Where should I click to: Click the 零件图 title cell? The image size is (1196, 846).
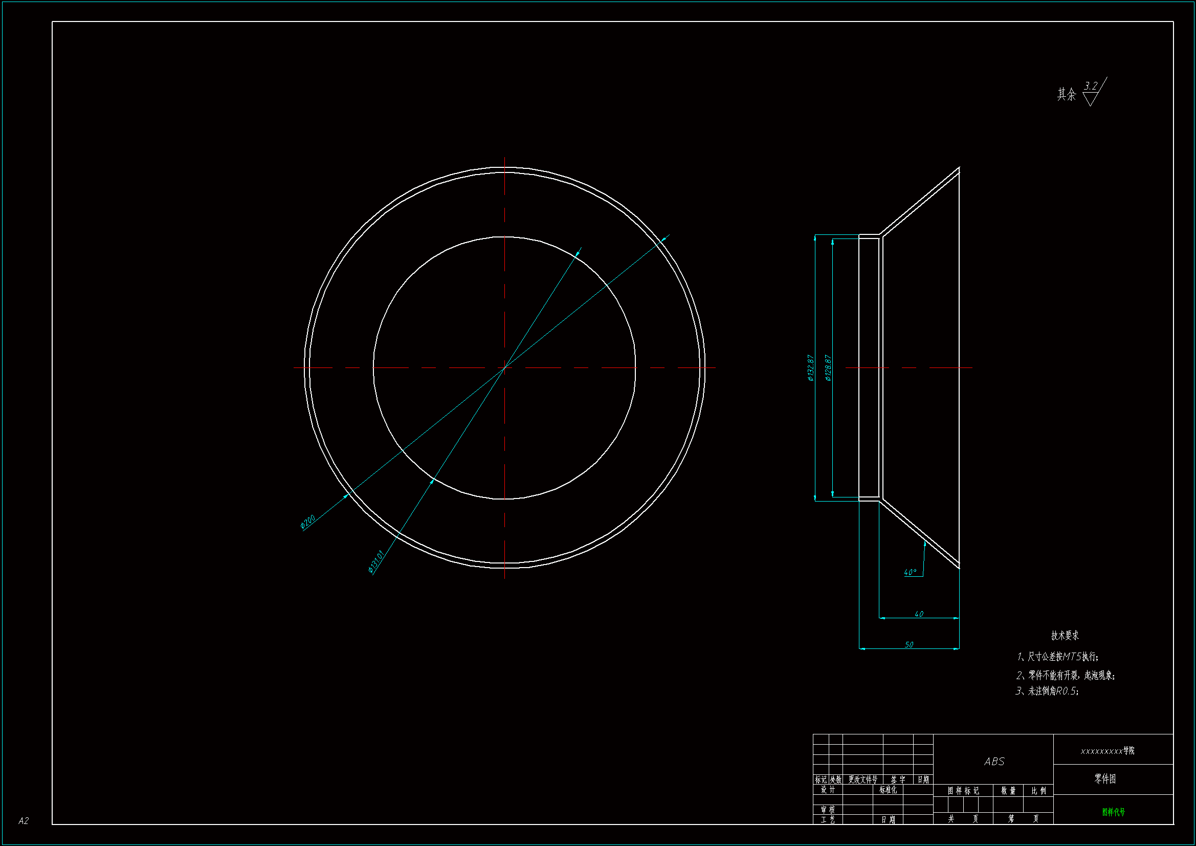pos(1105,779)
